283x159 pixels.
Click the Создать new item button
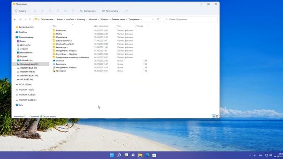(21, 11)
